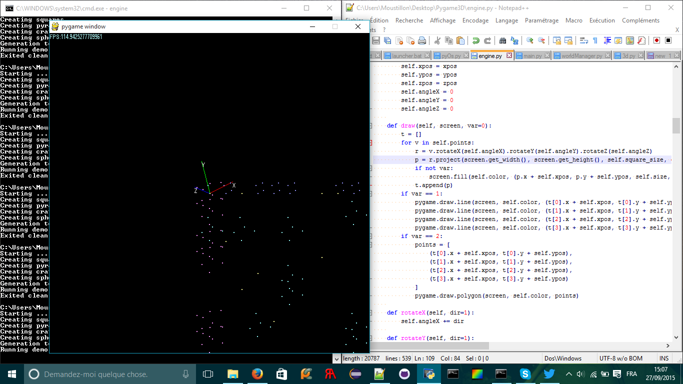The image size is (683, 384).
Task: Toggle show all characters pilcrow icon
Action: click(595, 40)
